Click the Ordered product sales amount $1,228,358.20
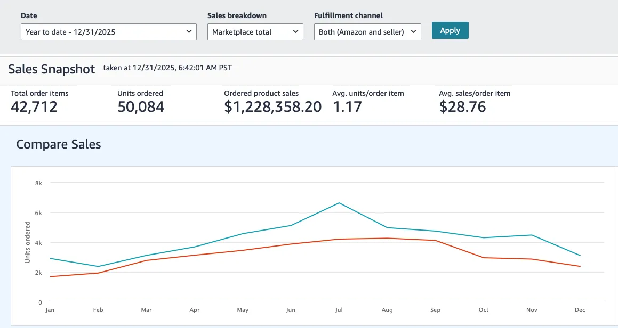 coord(272,106)
